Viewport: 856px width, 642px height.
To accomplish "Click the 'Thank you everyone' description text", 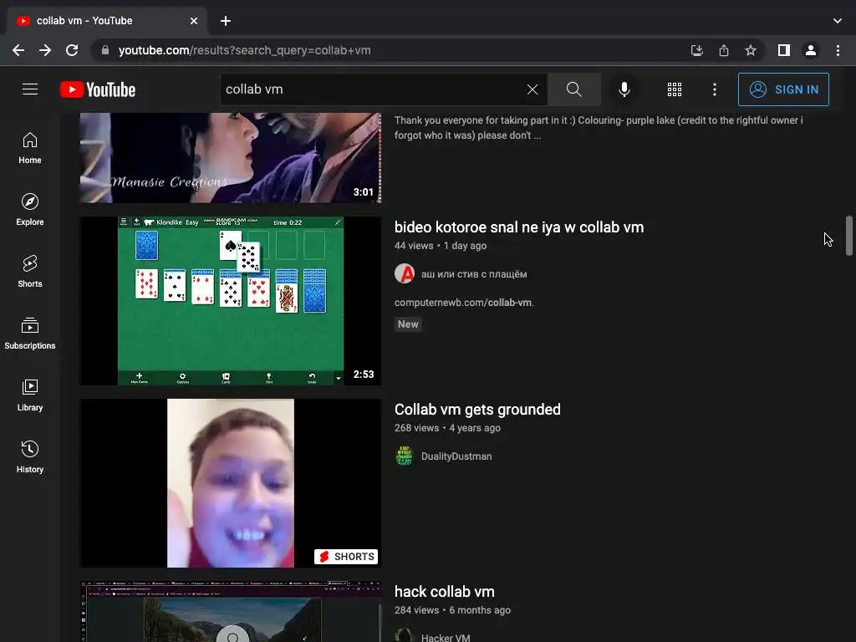I will (599, 128).
